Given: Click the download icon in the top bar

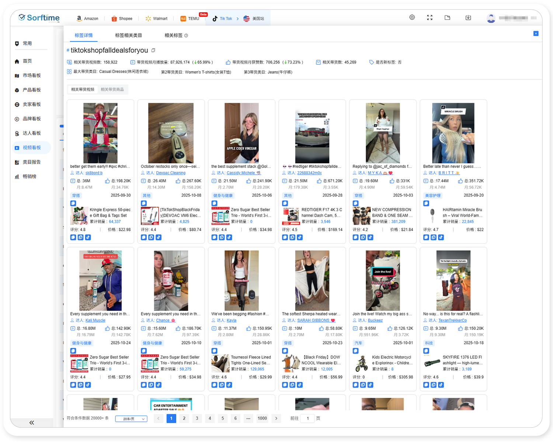Looking at the screenshot, I should (x=468, y=17).
